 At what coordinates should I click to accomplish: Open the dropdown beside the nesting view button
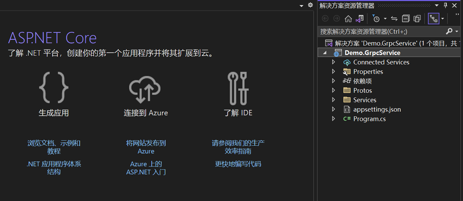tap(442, 19)
